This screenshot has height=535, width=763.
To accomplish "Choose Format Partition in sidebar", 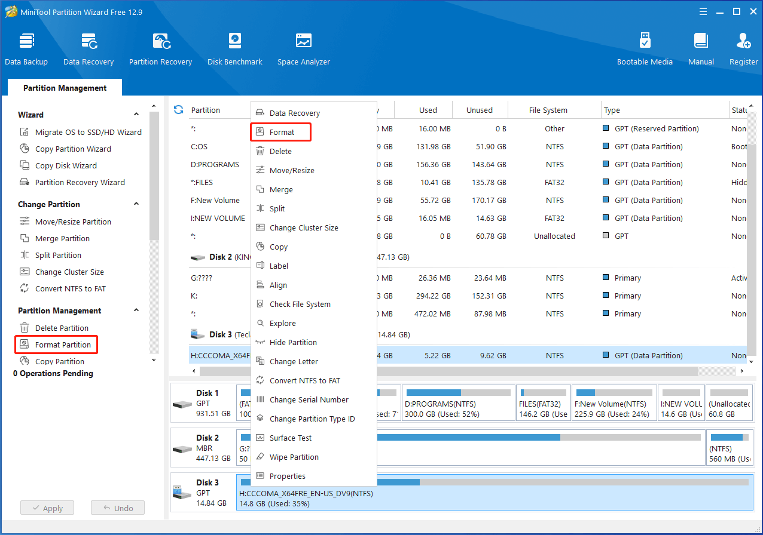I will (x=56, y=345).
